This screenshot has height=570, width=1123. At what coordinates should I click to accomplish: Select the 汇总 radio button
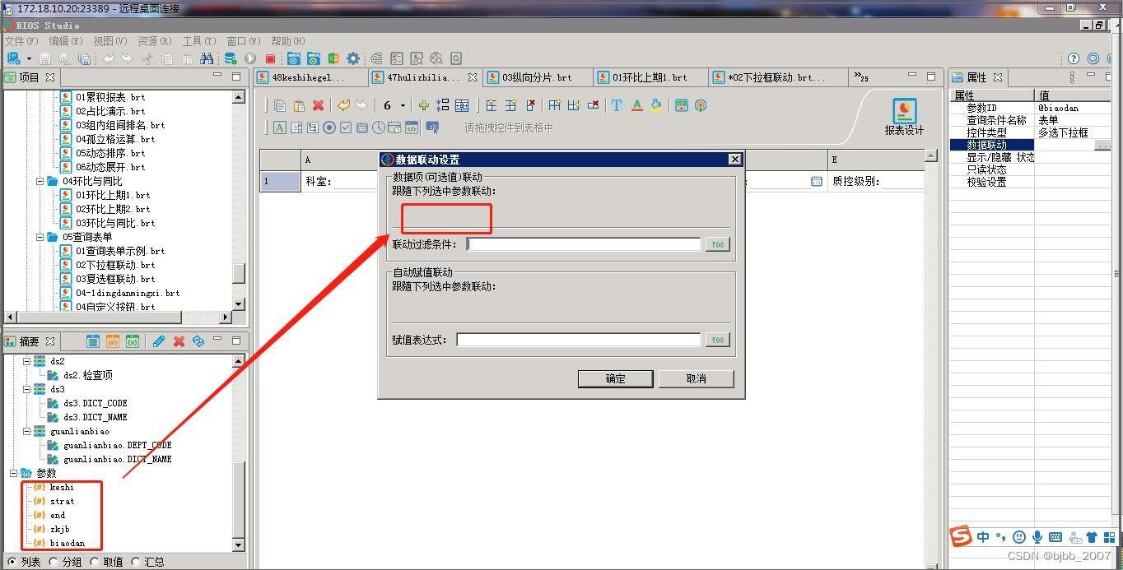click(x=136, y=562)
